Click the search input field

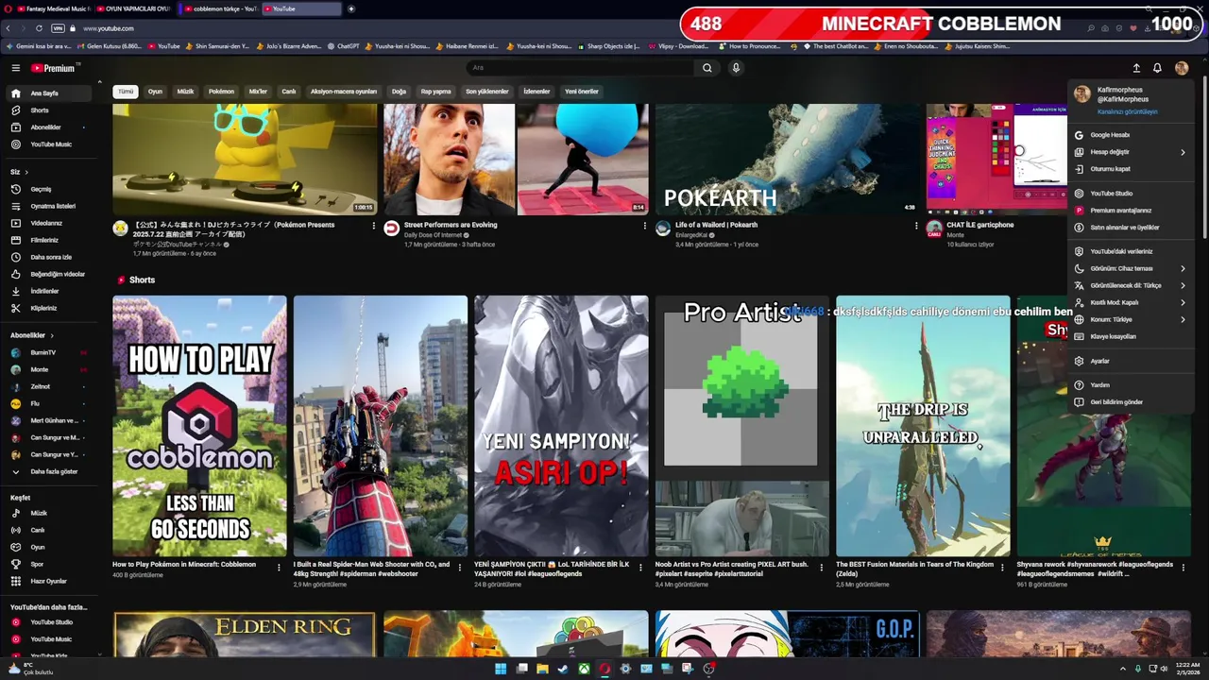pyautogui.click(x=581, y=68)
